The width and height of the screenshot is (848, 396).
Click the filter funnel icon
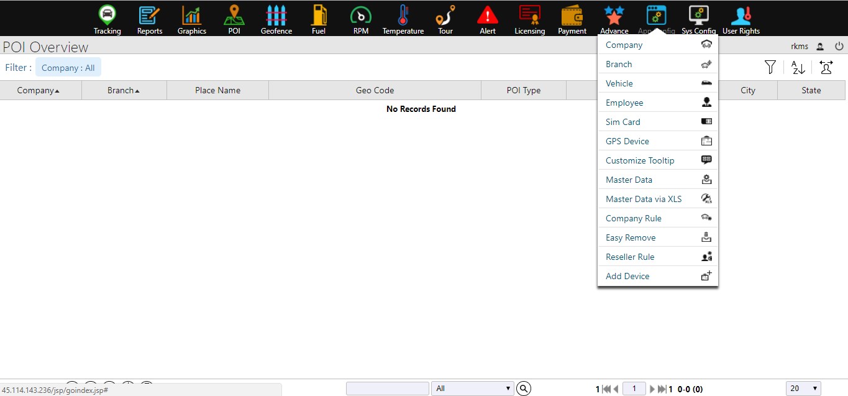[x=770, y=67]
